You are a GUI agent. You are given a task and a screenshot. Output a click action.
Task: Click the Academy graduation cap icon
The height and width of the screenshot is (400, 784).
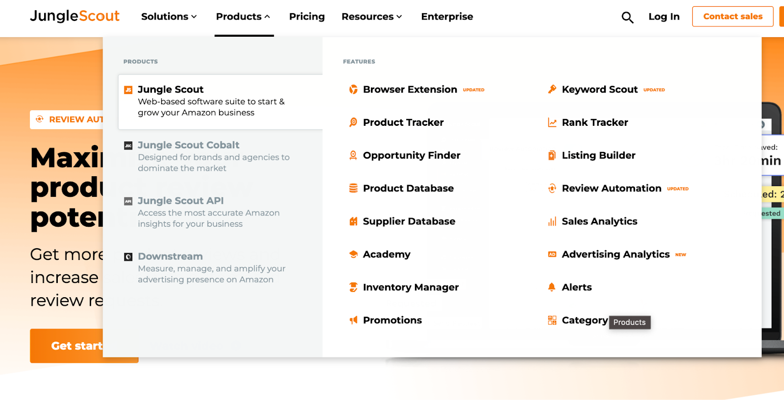(x=353, y=254)
